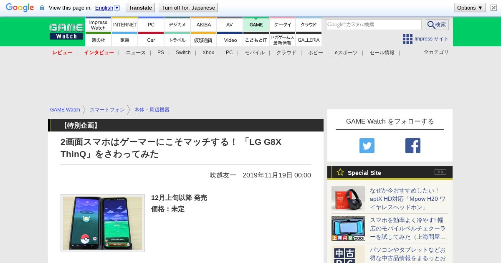
Task: Open the Twitter follow icon
Action: tap(367, 146)
